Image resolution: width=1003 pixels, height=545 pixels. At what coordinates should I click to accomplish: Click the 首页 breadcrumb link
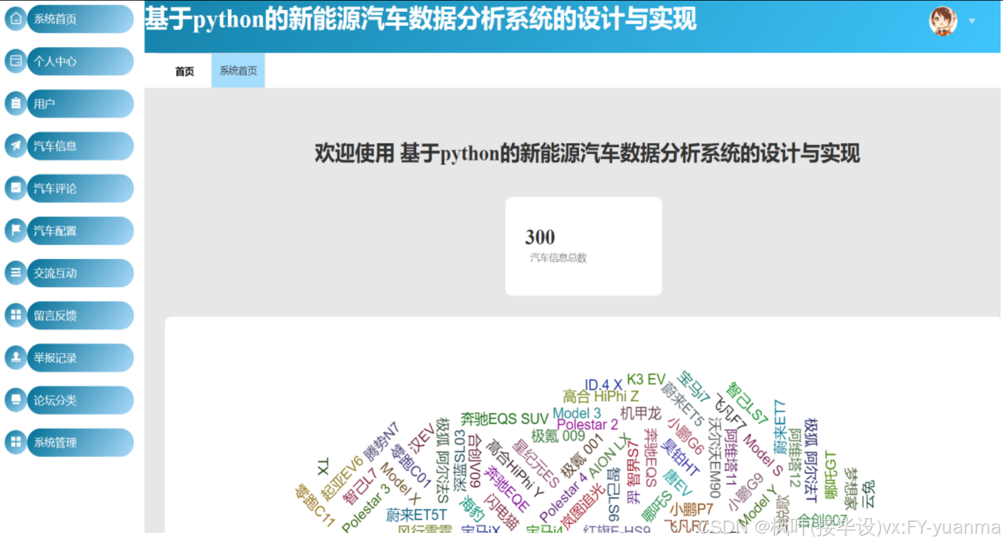coord(185,71)
